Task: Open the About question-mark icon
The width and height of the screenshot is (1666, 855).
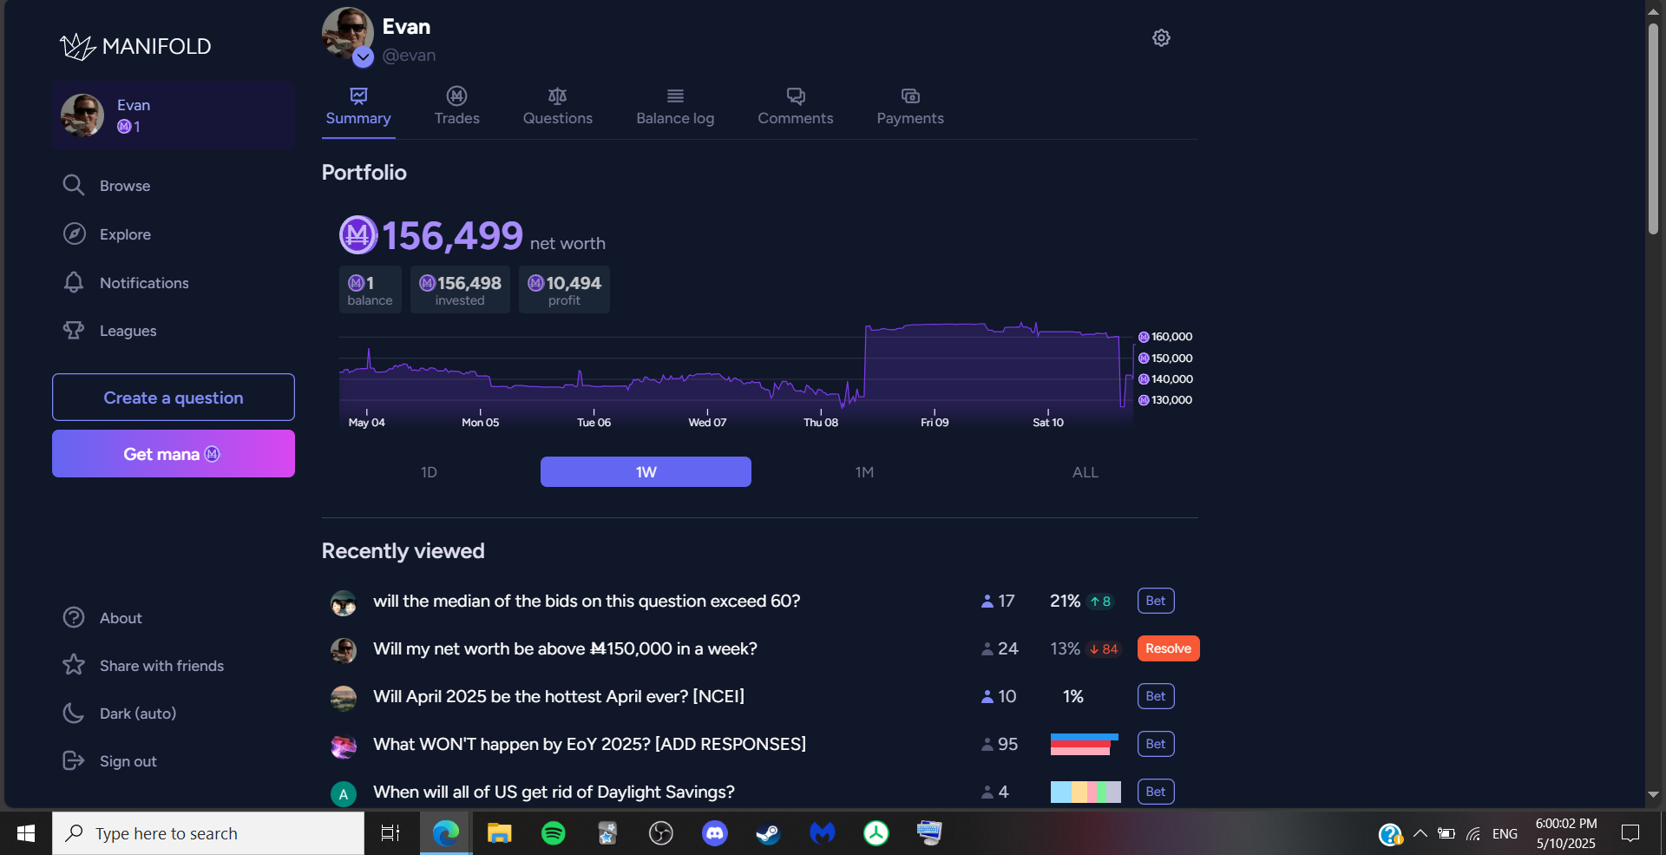Action: click(x=74, y=617)
